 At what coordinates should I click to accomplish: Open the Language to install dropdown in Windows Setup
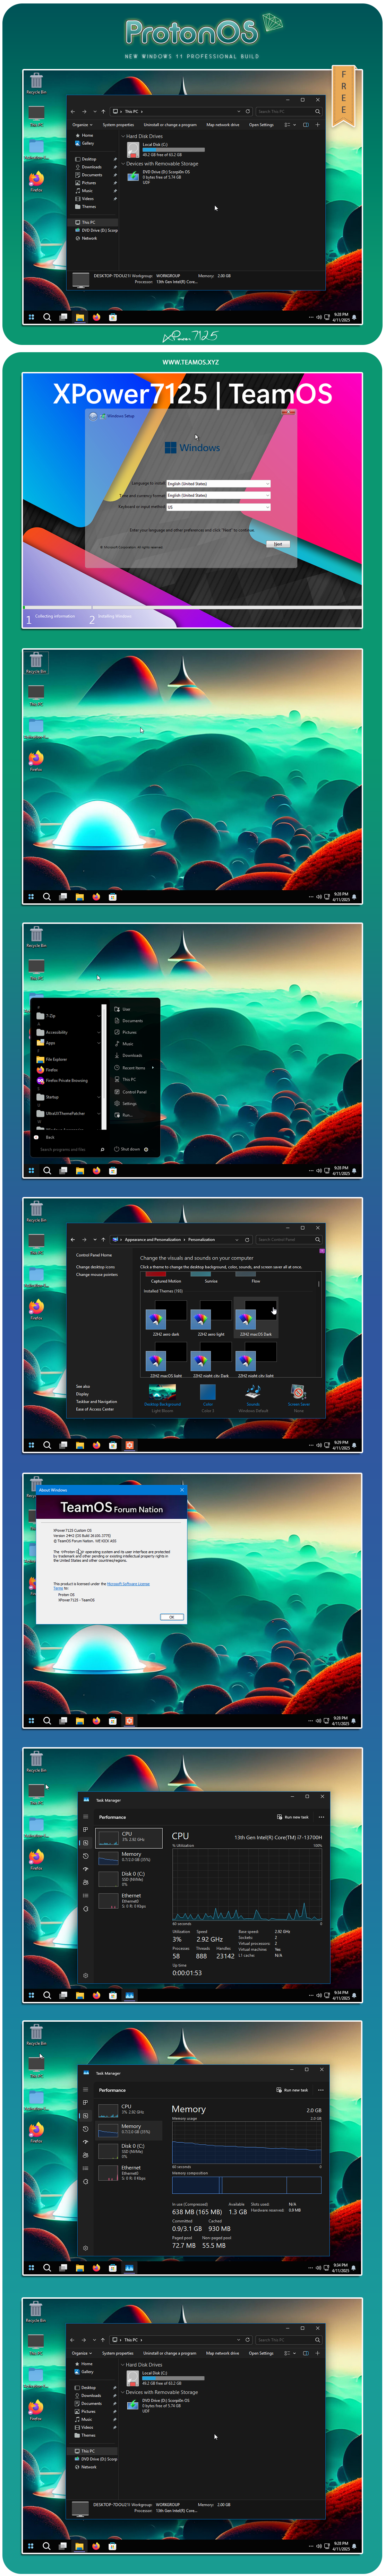click(219, 484)
